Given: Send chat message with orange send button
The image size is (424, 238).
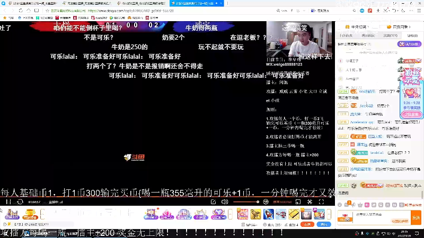Looking at the screenshot, I should click(416, 217).
